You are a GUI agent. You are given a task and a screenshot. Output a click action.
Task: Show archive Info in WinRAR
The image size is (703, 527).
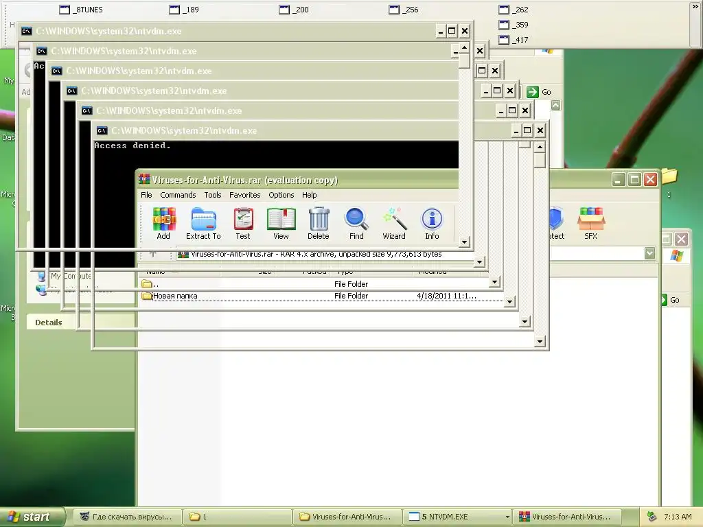tap(433, 223)
